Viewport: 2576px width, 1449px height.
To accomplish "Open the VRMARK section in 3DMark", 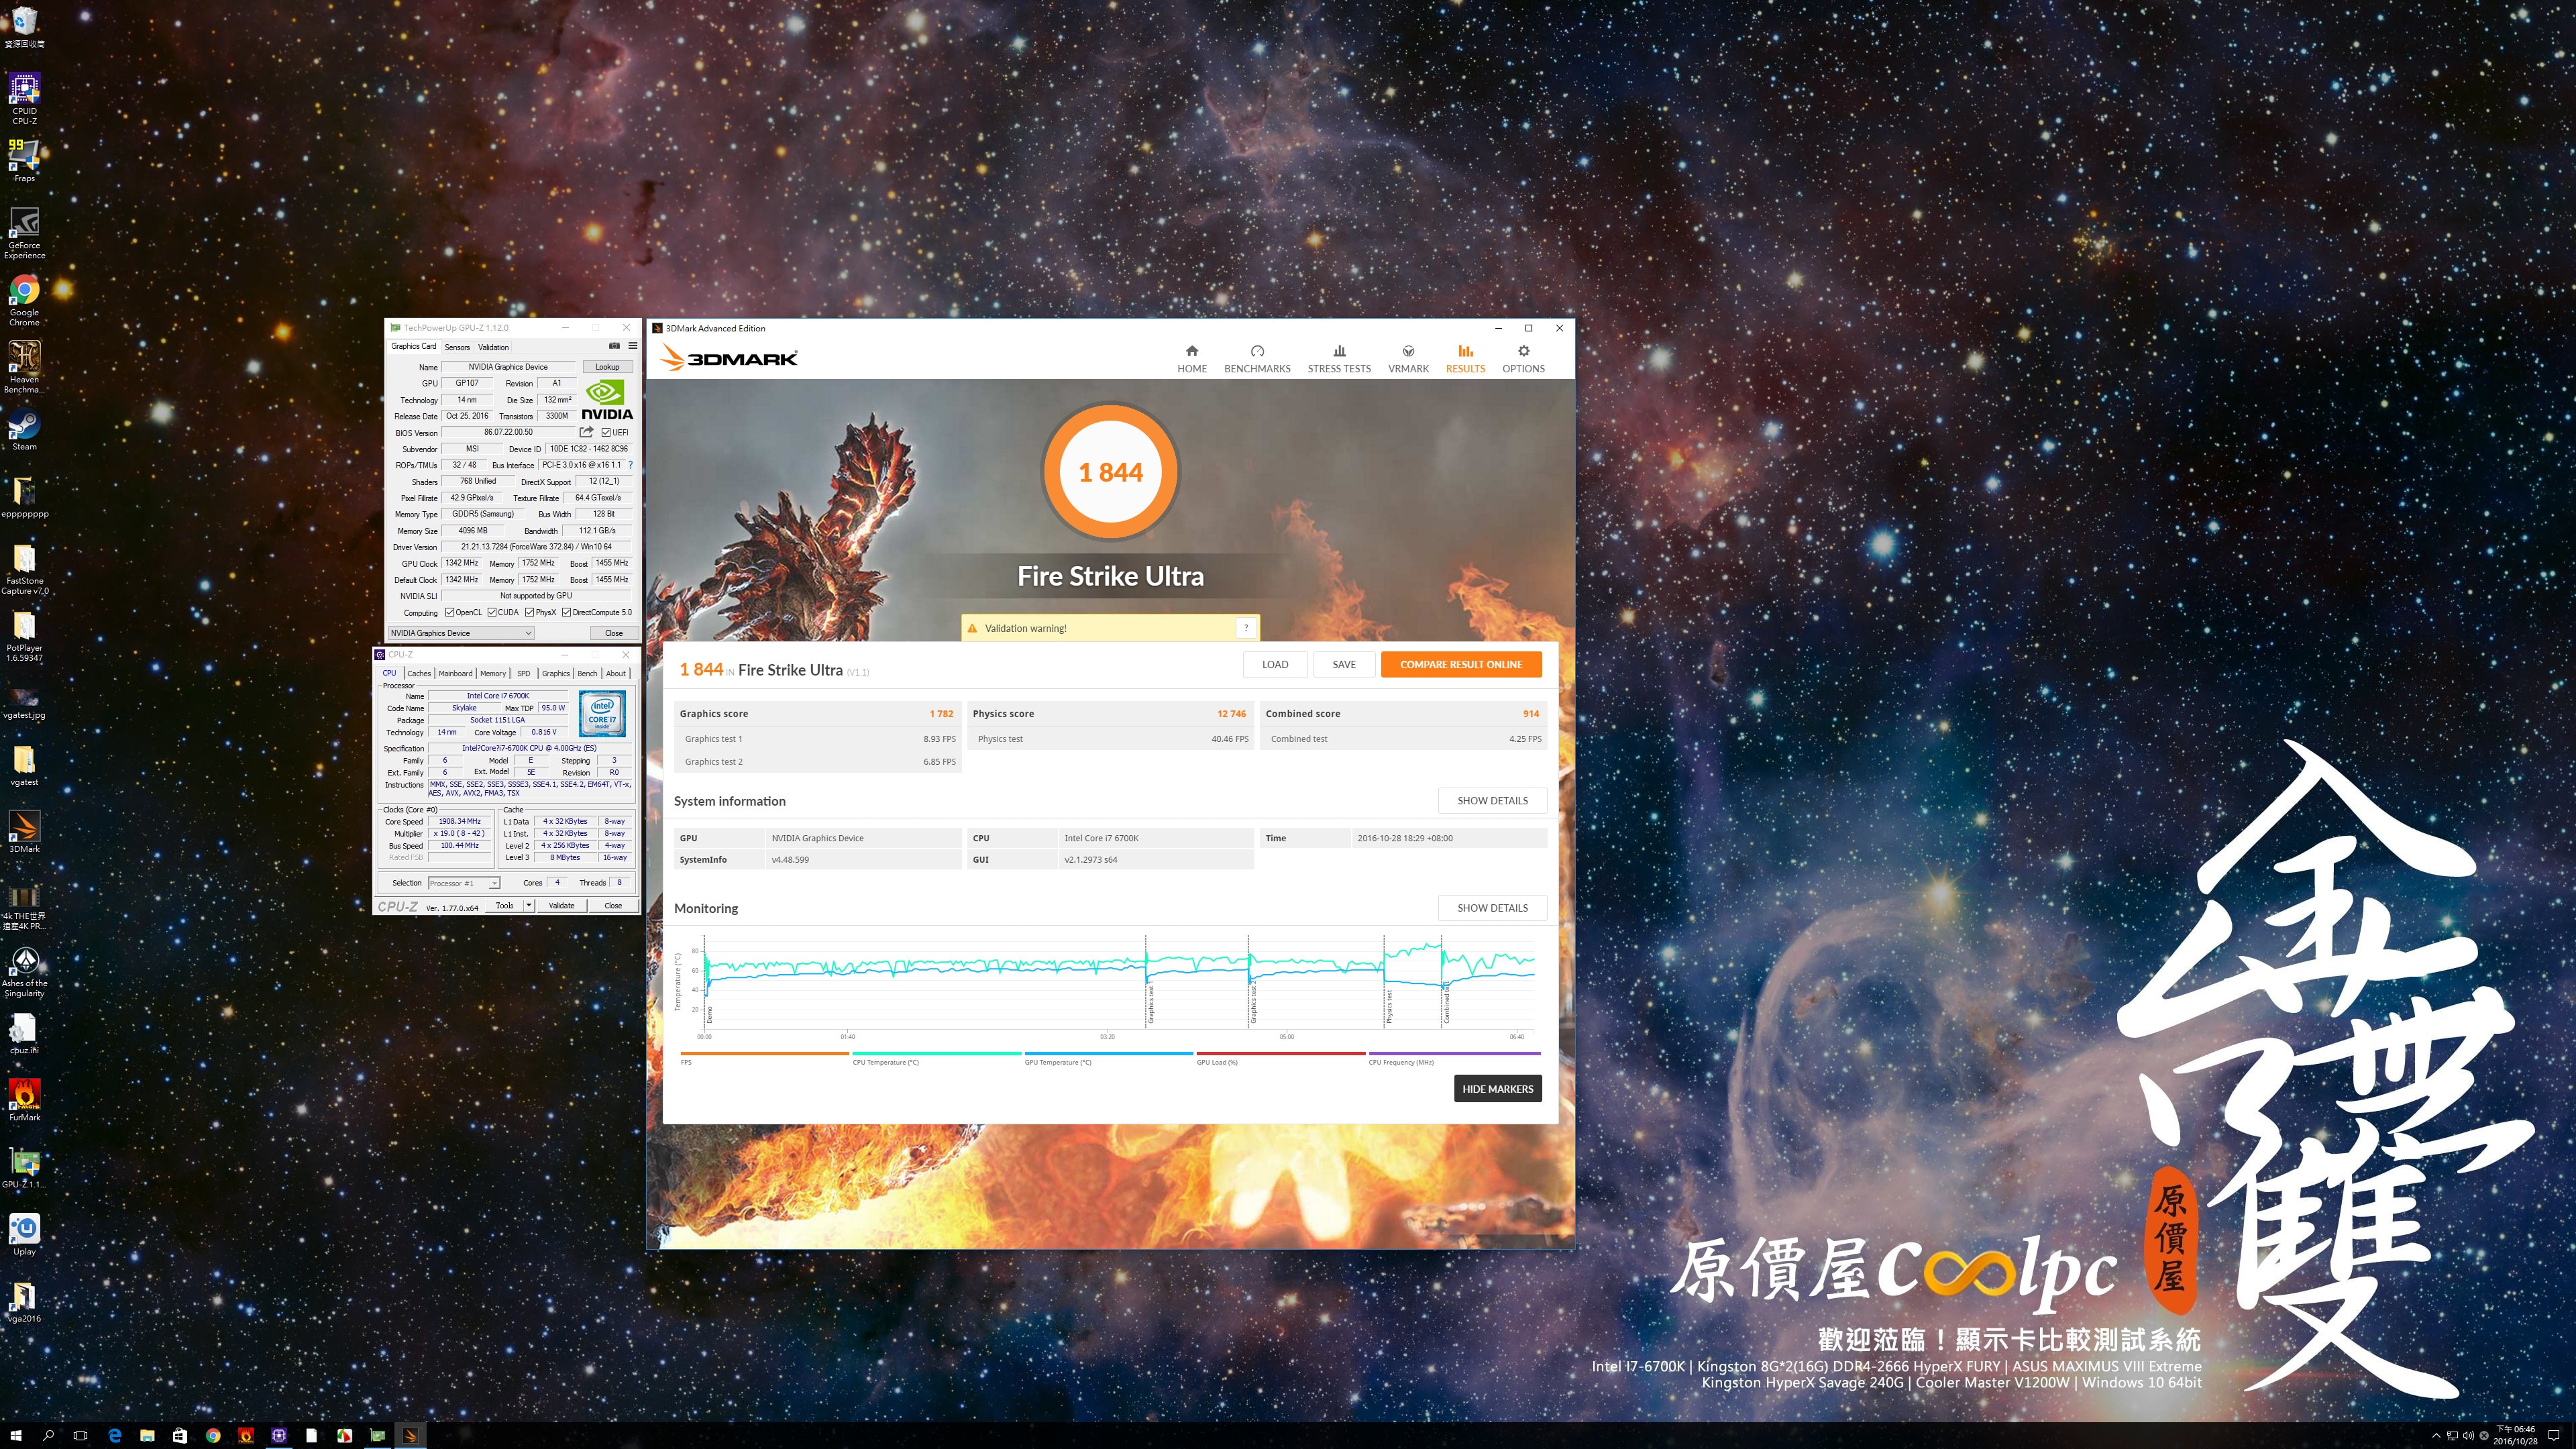I will [x=1408, y=359].
